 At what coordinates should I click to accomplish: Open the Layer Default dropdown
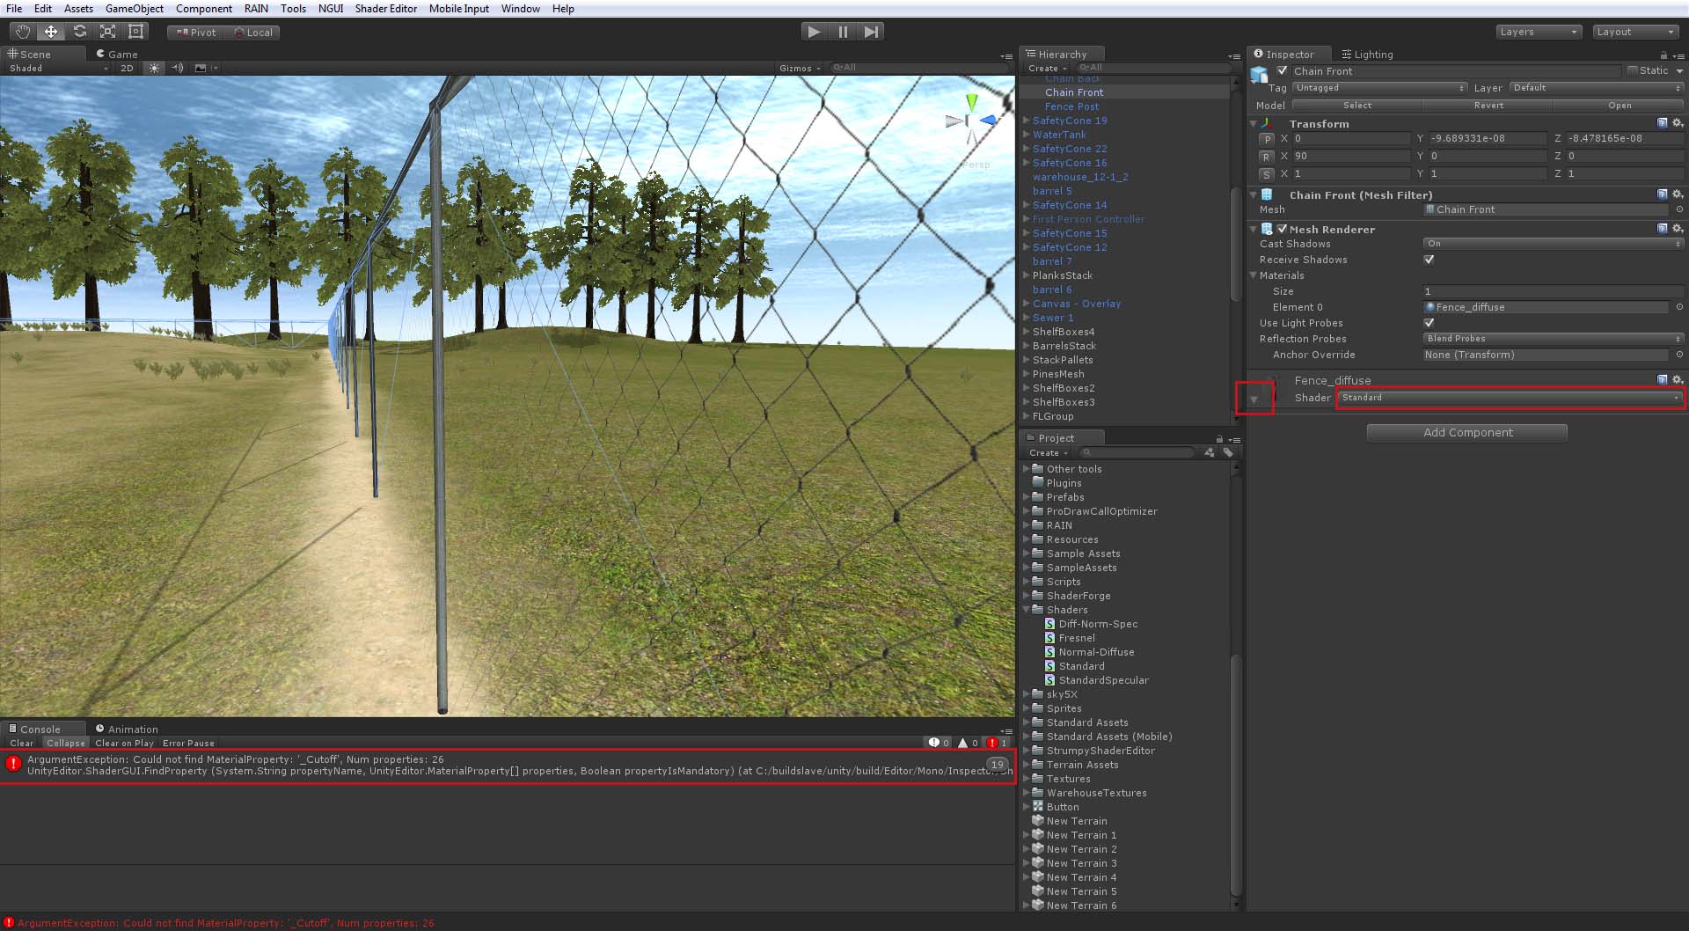[1596, 88]
